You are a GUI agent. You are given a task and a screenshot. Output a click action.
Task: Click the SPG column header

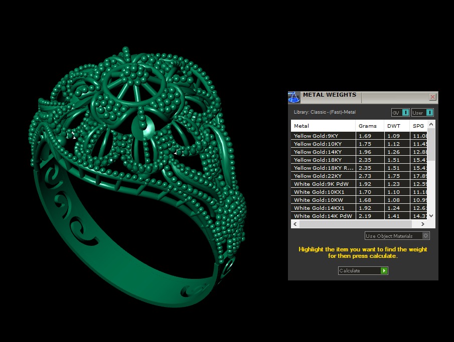click(x=418, y=126)
